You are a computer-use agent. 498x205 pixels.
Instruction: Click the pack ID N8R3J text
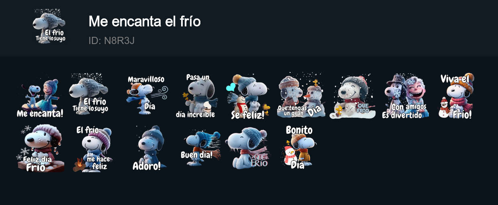pos(111,40)
